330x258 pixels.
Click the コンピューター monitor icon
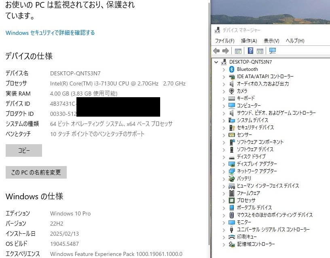tap(231, 106)
